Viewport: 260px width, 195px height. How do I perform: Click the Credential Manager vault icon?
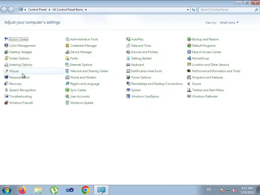point(67,45)
